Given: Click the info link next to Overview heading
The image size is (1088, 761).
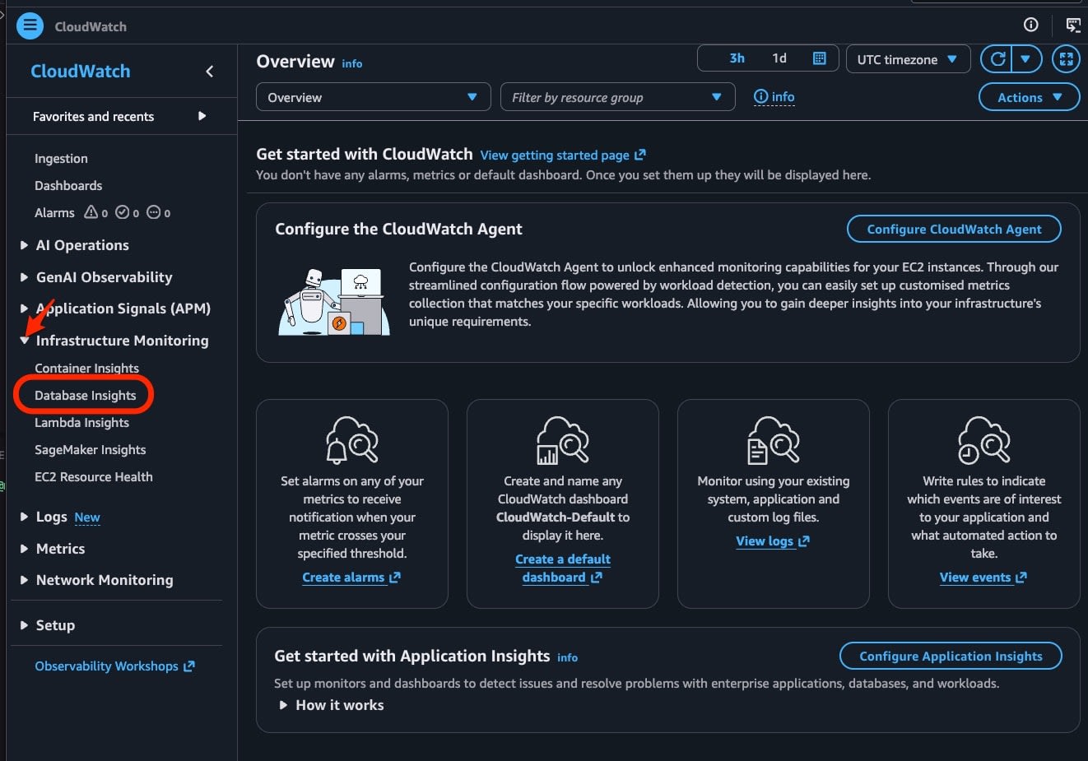Looking at the screenshot, I should pyautogui.click(x=351, y=63).
